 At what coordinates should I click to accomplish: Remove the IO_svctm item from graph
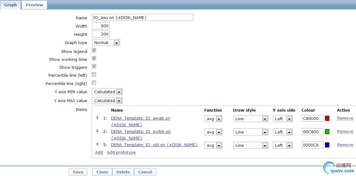click(x=345, y=132)
